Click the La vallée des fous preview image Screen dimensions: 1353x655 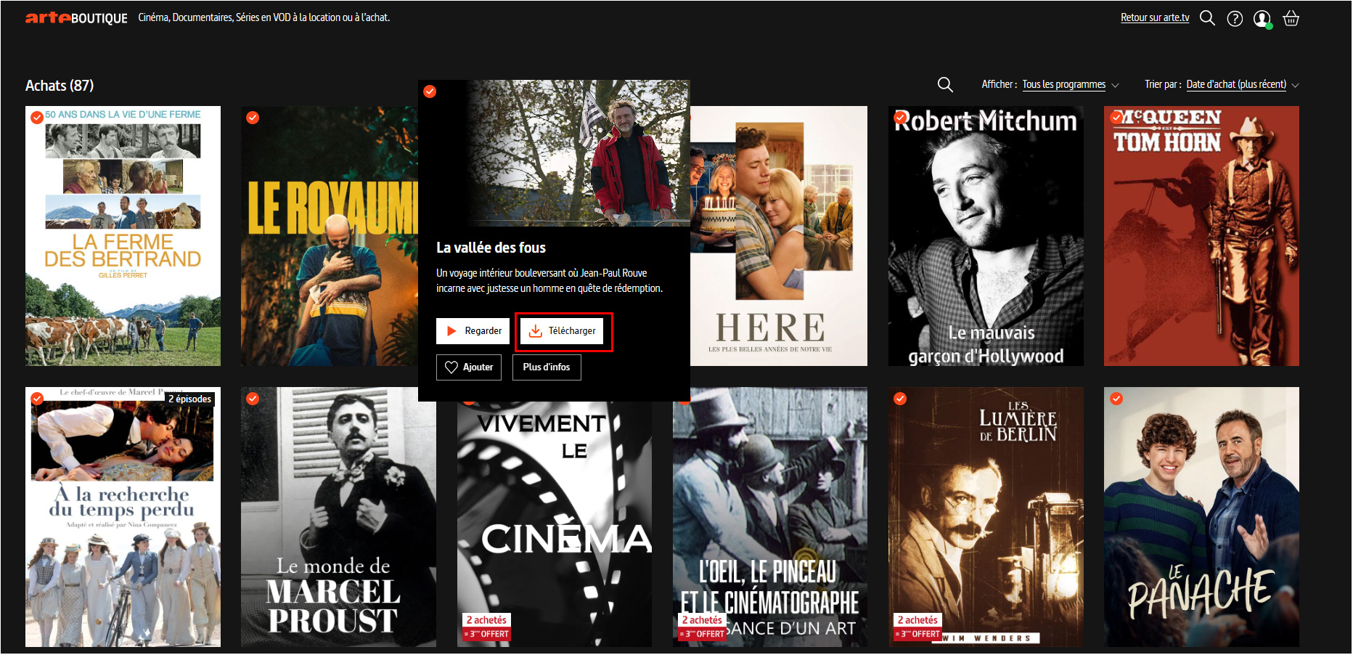click(x=554, y=153)
